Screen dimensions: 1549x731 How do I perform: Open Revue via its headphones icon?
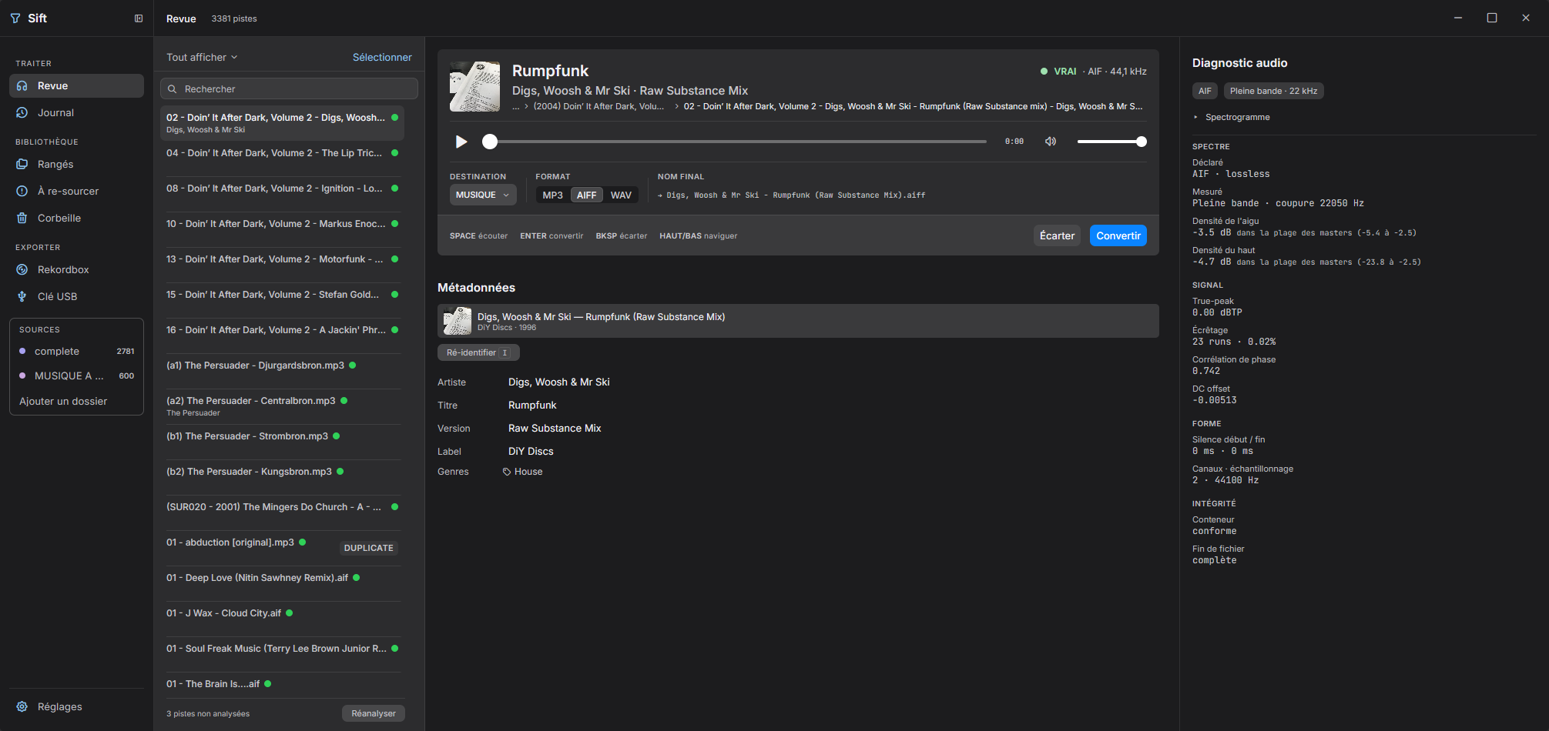point(22,86)
